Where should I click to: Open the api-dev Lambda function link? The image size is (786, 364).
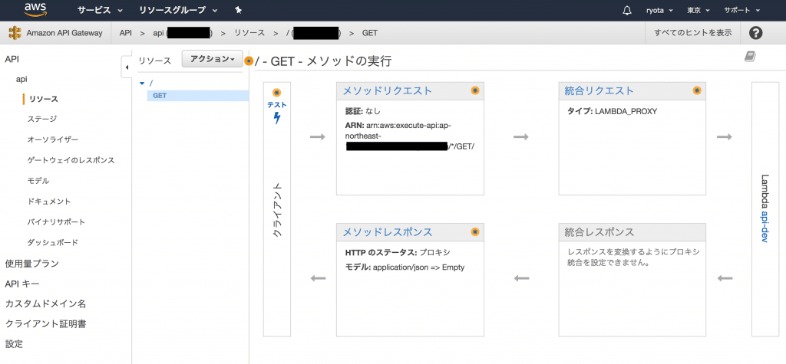765,226
